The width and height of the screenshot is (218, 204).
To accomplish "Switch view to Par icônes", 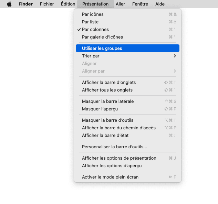I will pos(127,14).
